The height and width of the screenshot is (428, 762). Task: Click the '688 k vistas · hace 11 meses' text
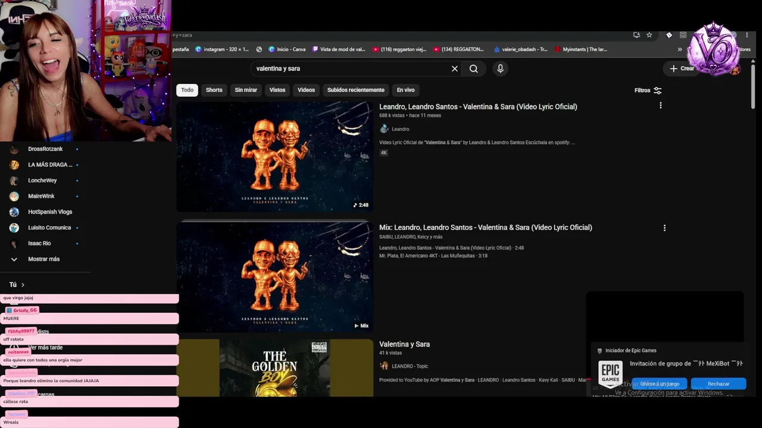pos(410,115)
